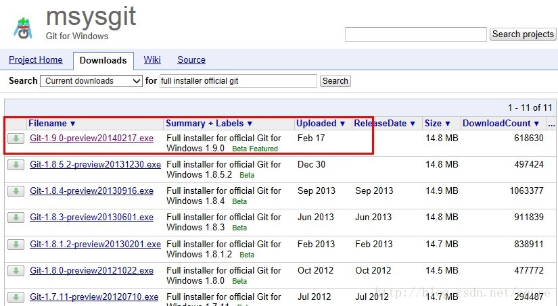The width and height of the screenshot is (558, 306).
Task: Open the DownloadCount column sort menu
Action: click(x=501, y=124)
